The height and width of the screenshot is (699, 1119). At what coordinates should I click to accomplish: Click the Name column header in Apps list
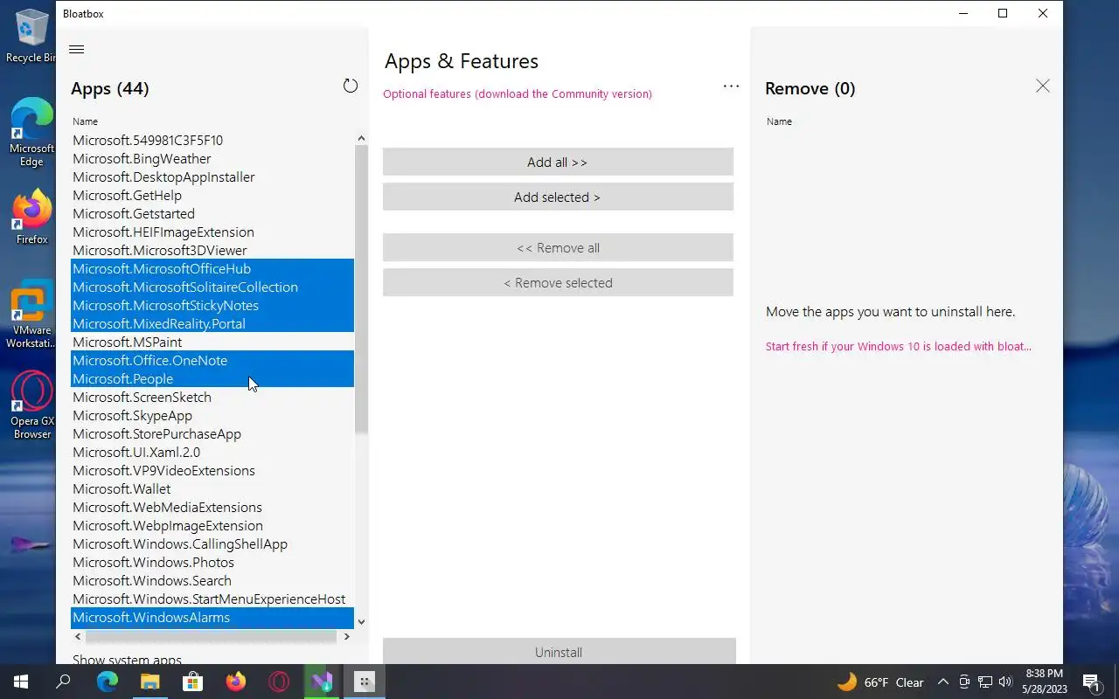tap(85, 121)
